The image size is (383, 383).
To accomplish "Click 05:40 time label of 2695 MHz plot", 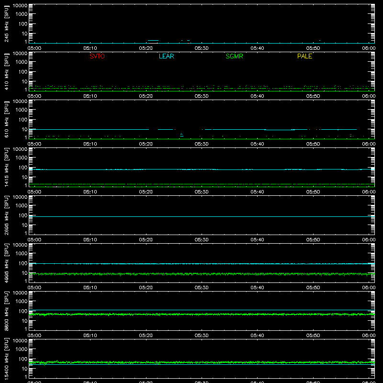I will (x=257, y=240).
